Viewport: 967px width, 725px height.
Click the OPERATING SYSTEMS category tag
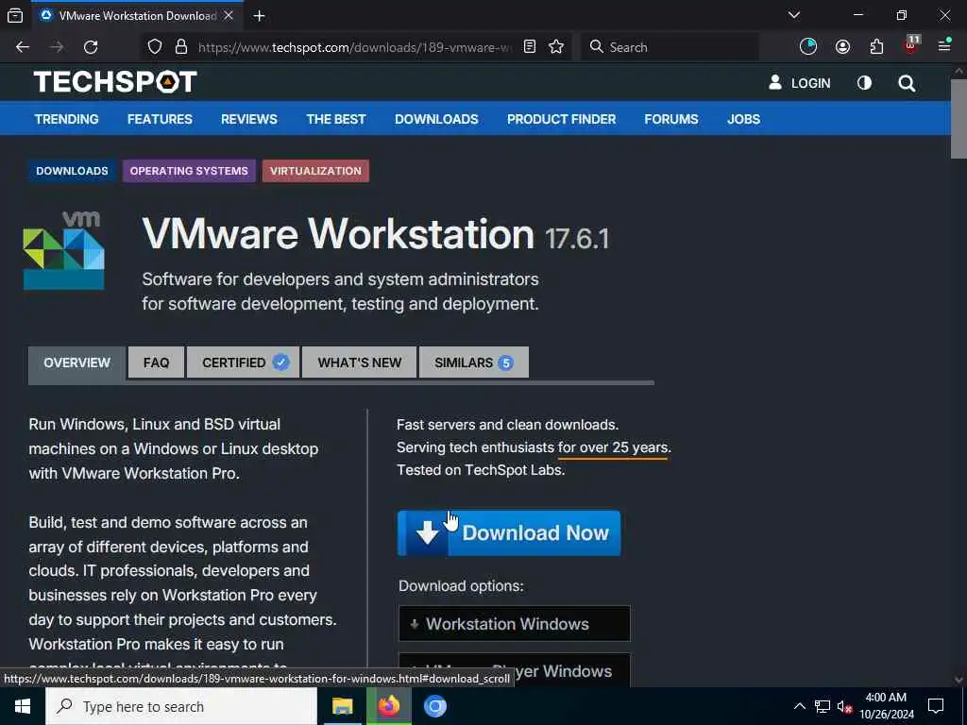(189, 171)
